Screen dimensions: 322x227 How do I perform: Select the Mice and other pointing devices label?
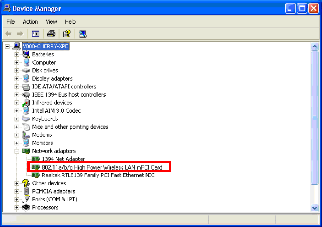(x=70, y=127)
